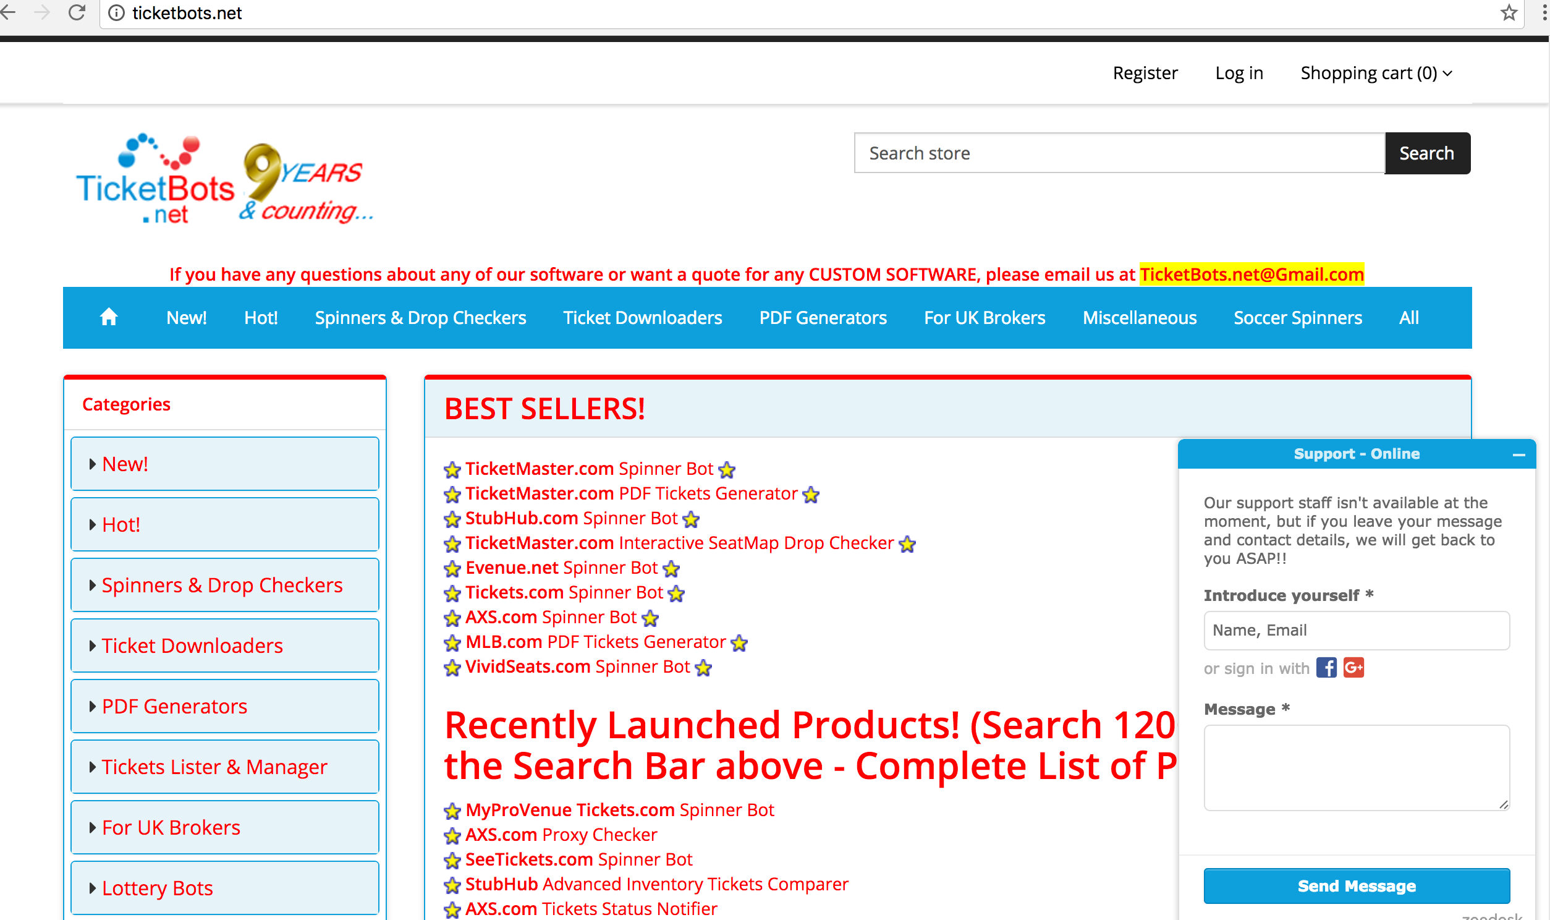This screenshot has height=920, width=1550.
Task: Open StubHub.com Spinner Bot link
Action: [x=571, y=518]
